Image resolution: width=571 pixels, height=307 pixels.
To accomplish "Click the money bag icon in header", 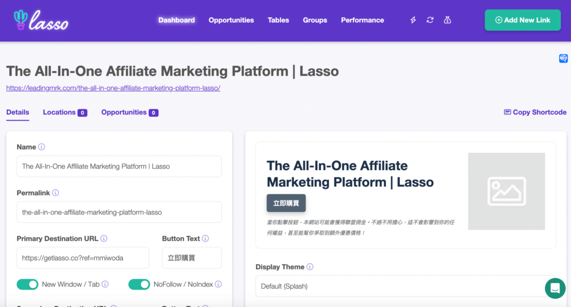I will point(448,20).
